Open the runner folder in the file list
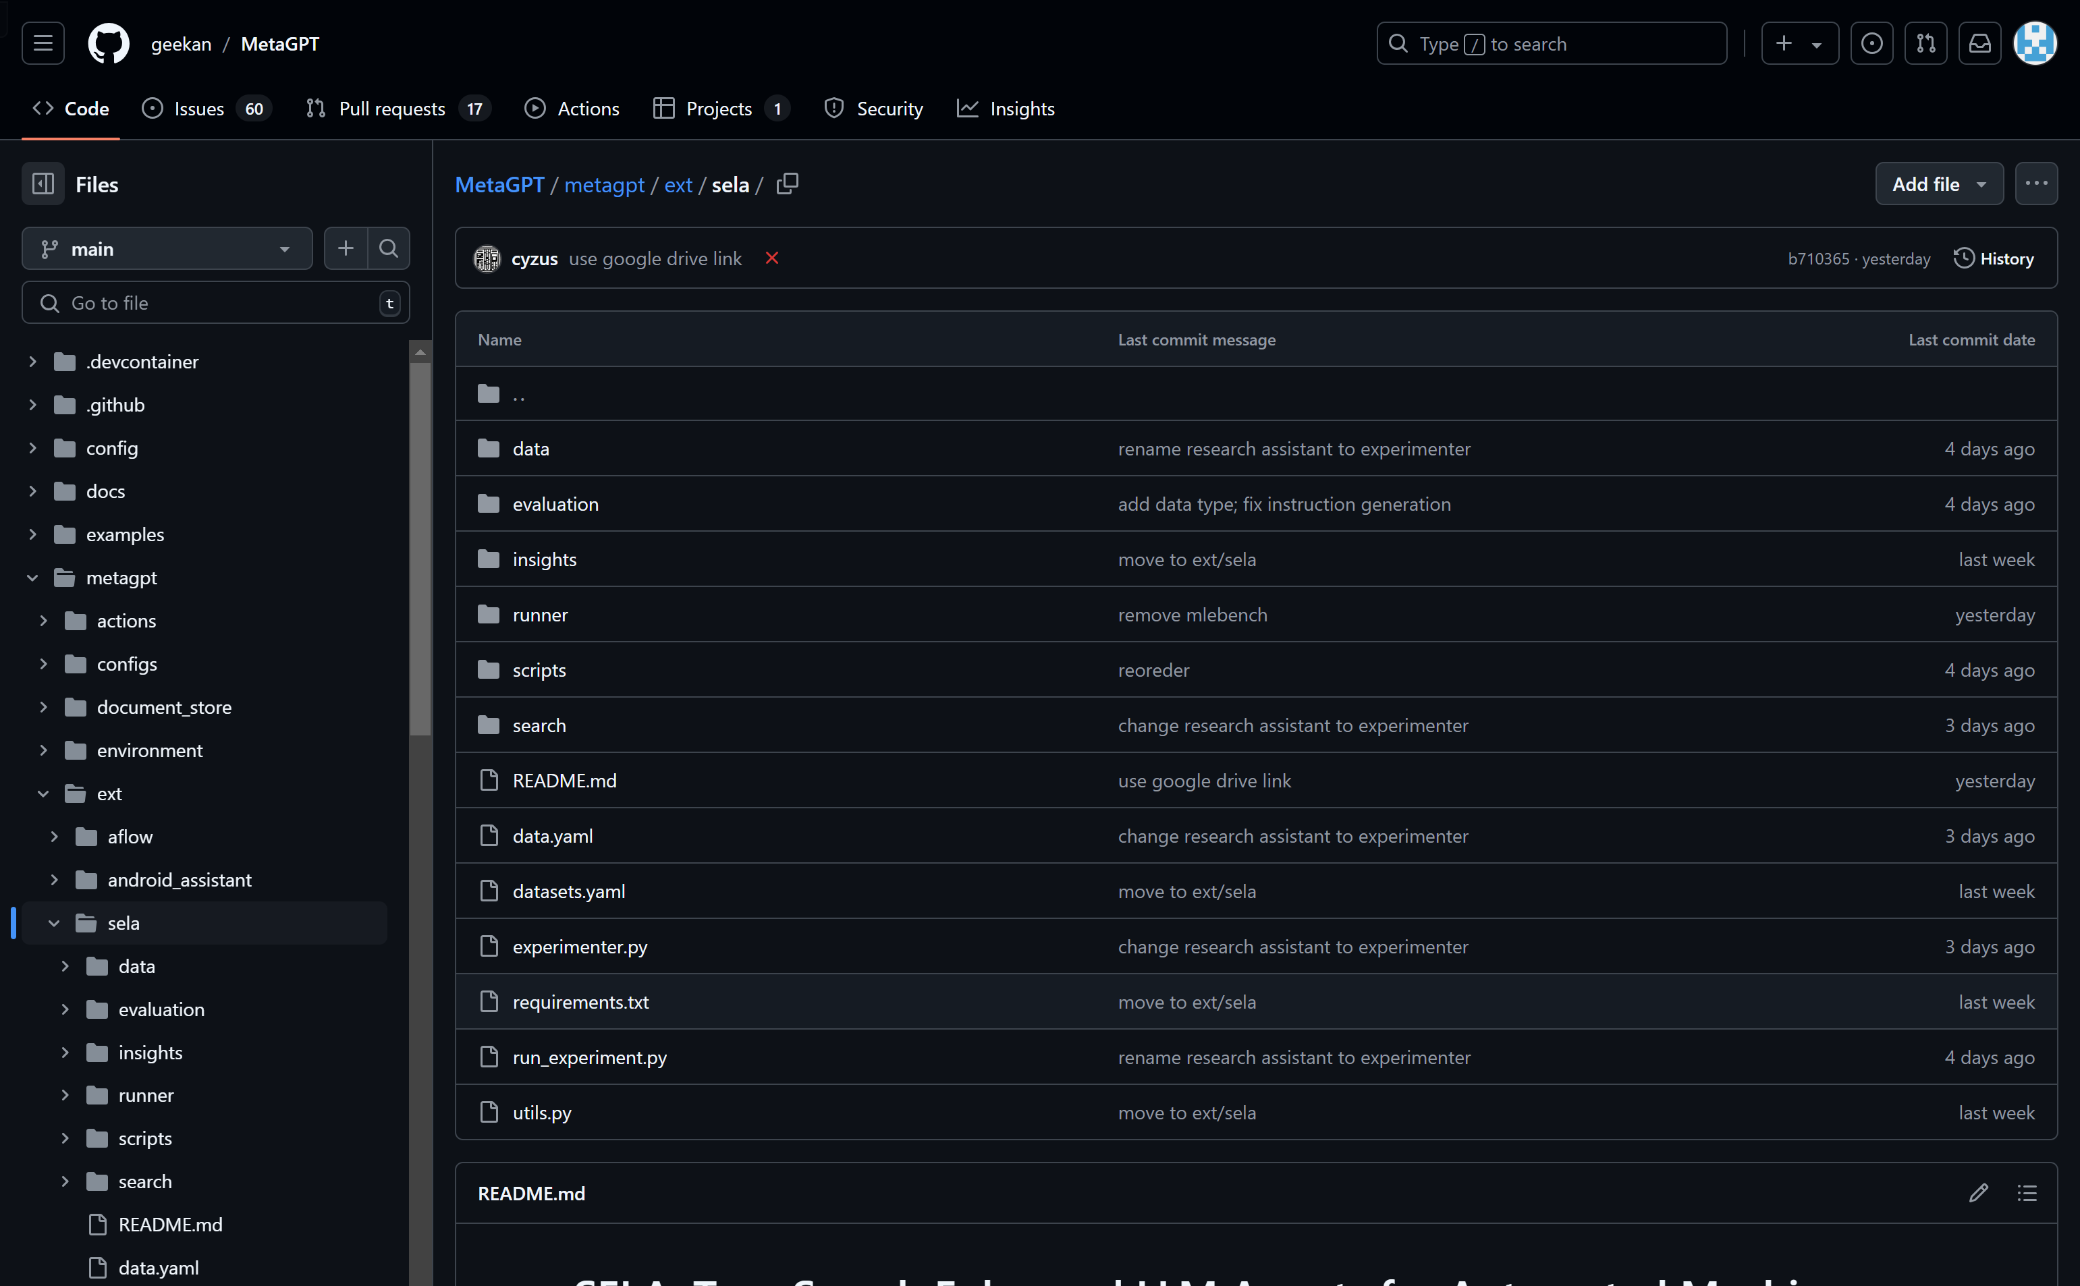The width and height of the screenshot is (2080, 1286). [x=540, y=615]
